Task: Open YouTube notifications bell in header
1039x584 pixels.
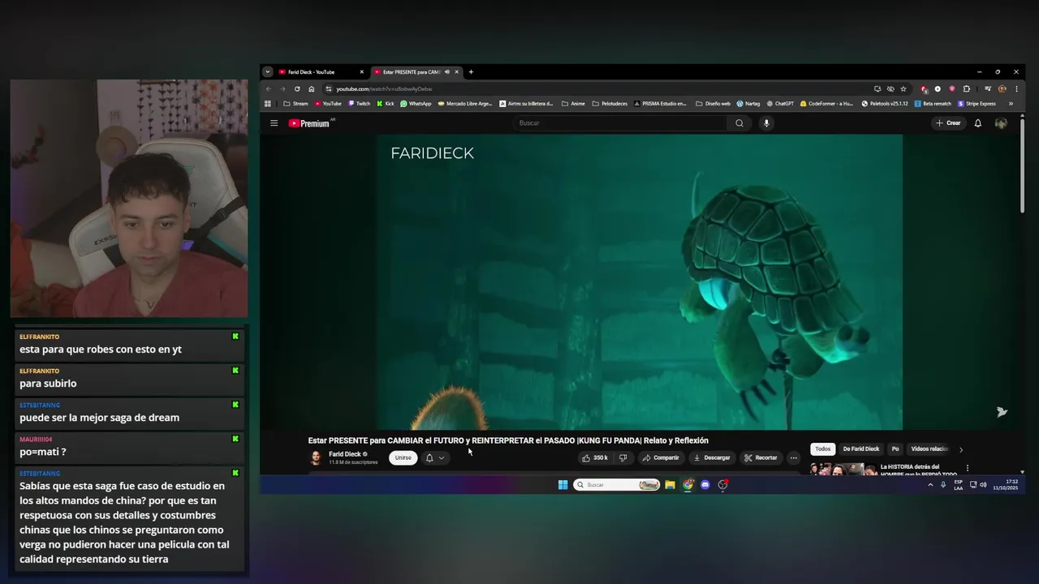Action: coord(978,123)
